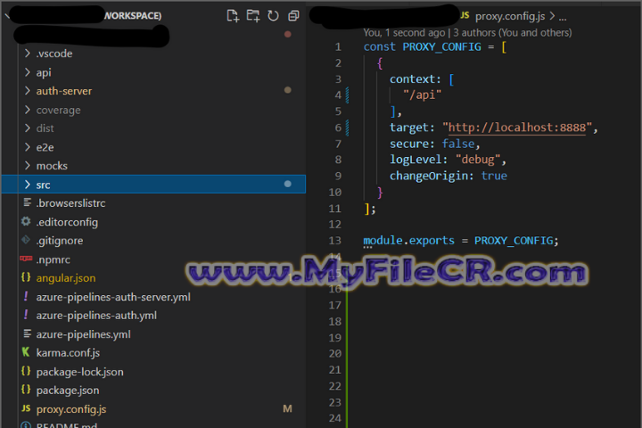Click the context key on line 3

[412, 79]
